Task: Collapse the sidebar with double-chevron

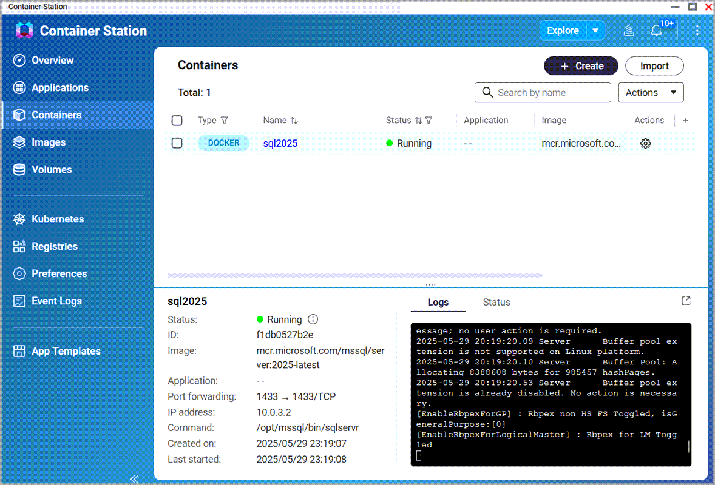Action: click(135, 478)
